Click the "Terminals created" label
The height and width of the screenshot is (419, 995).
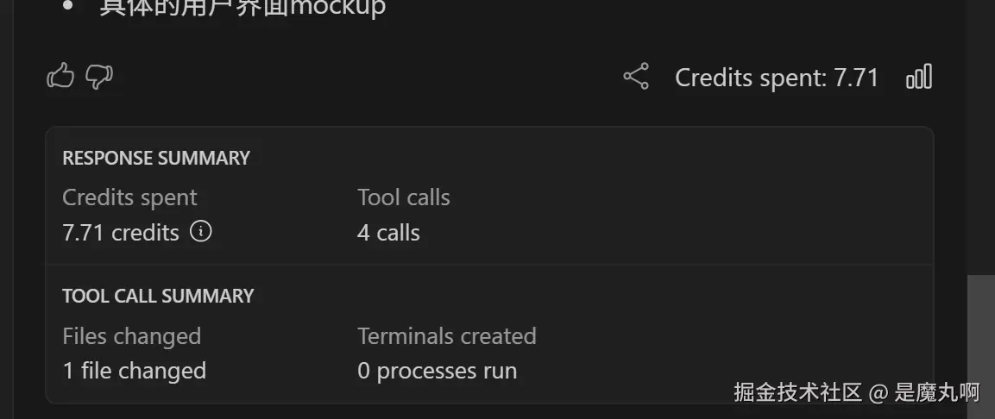447,335
